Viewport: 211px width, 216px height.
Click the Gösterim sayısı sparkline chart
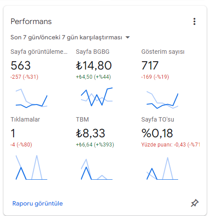pos(162,100)
